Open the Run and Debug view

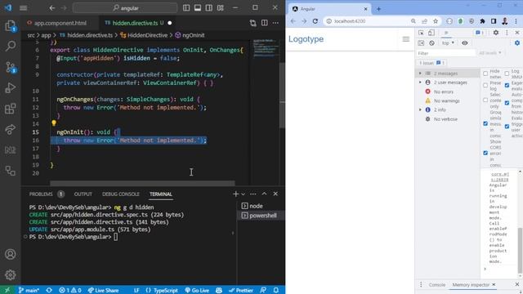pyautogui.click(x=11, y=87)
